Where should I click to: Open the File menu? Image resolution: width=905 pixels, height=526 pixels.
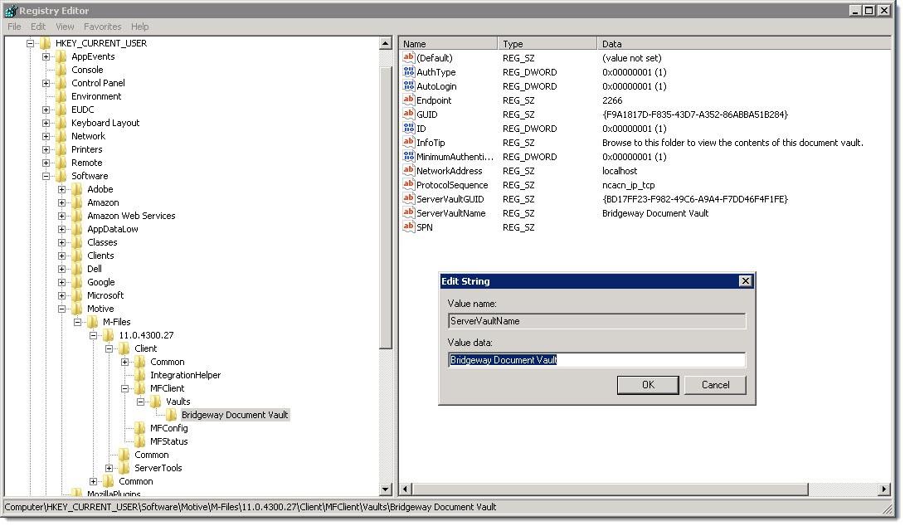tap(14, 27)
